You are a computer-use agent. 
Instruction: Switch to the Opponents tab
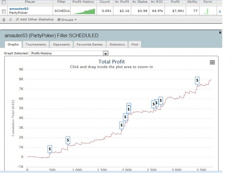[61, 44]
